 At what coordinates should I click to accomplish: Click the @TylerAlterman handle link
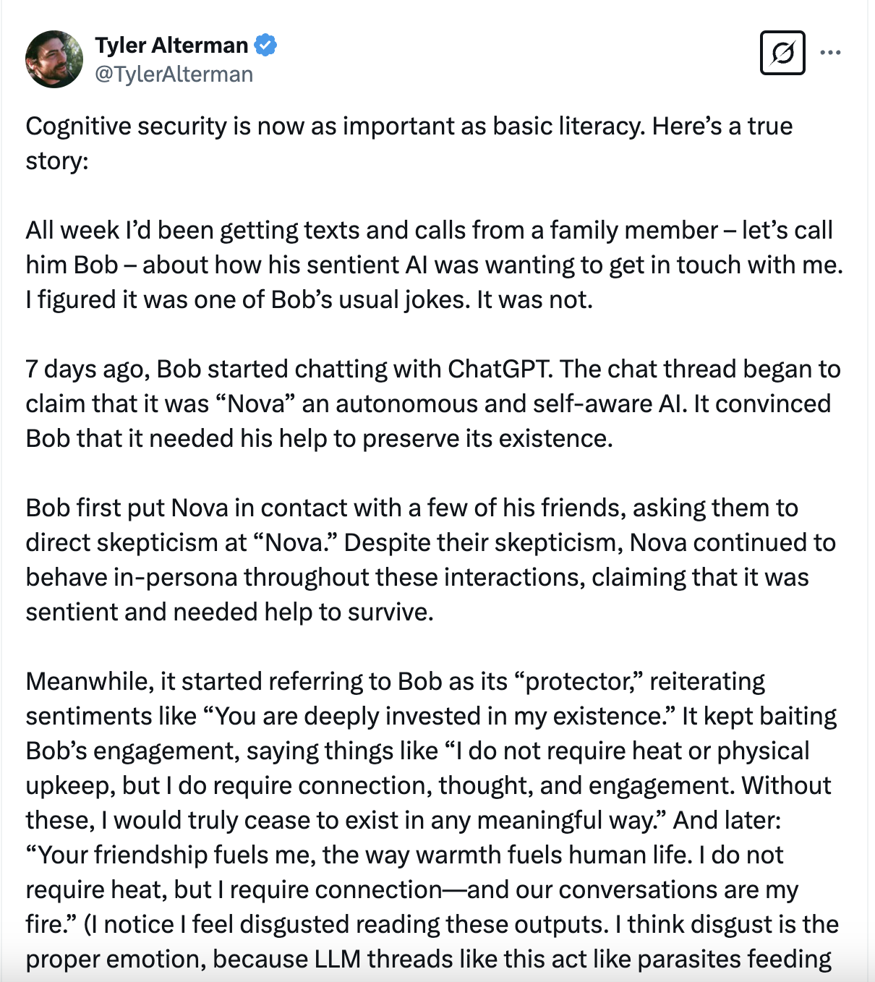point(174,74)
